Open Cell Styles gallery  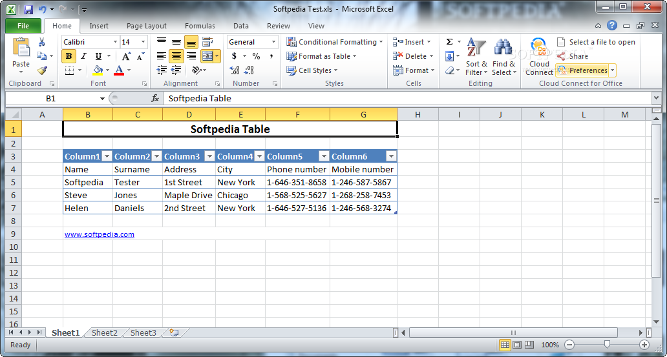(312, 70)
